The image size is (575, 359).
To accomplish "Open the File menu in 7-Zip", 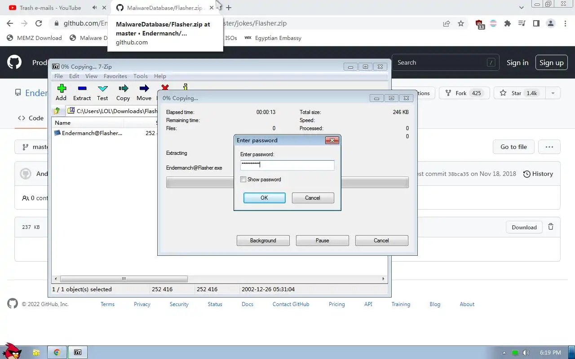I will pyautogui.click(x=58, y=76).
